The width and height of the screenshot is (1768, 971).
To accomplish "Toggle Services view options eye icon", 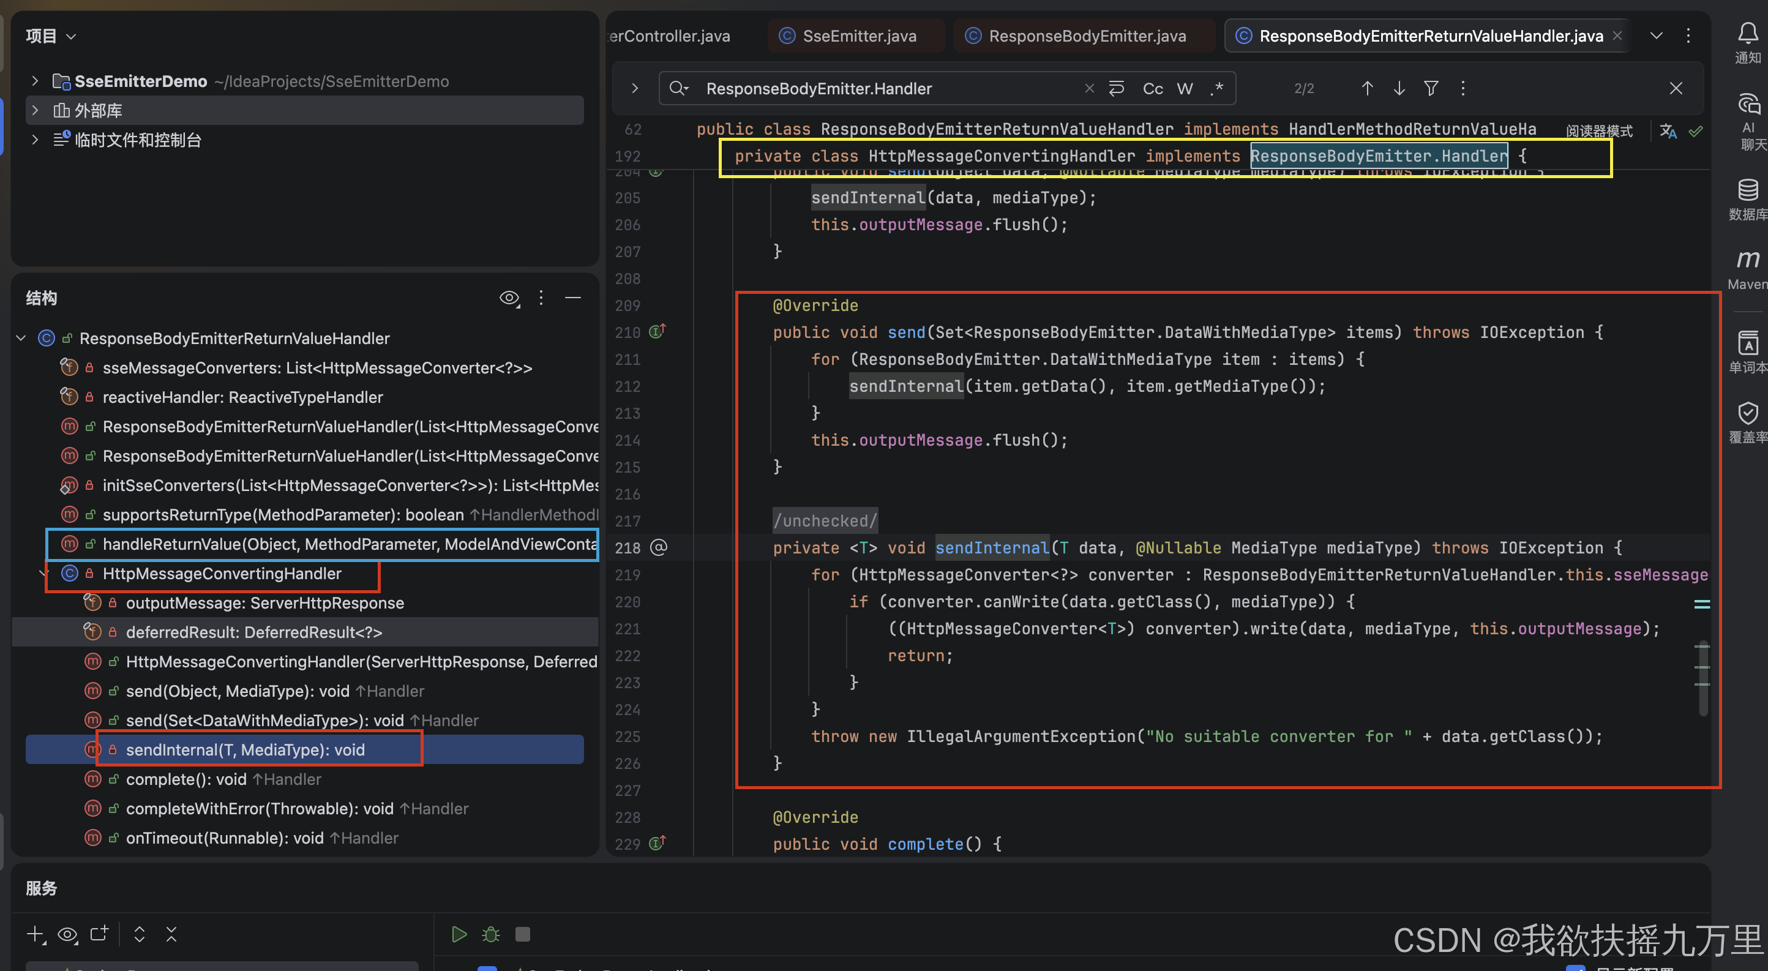I will tap(68, 935).
